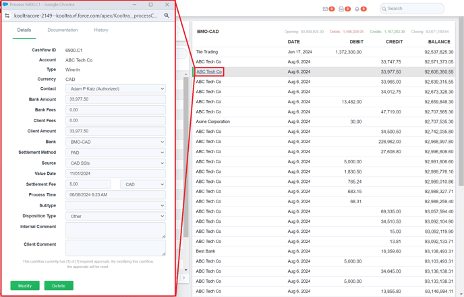Open the bell alerts icon
The height and width of the screenshot is (297, 464).
pyautogui.click(x=357, y=9)
